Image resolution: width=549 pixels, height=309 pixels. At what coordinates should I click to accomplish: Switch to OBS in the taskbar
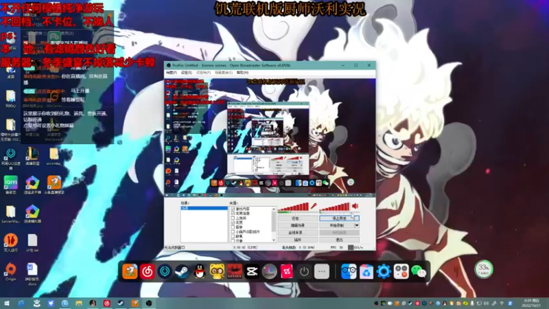149,304
